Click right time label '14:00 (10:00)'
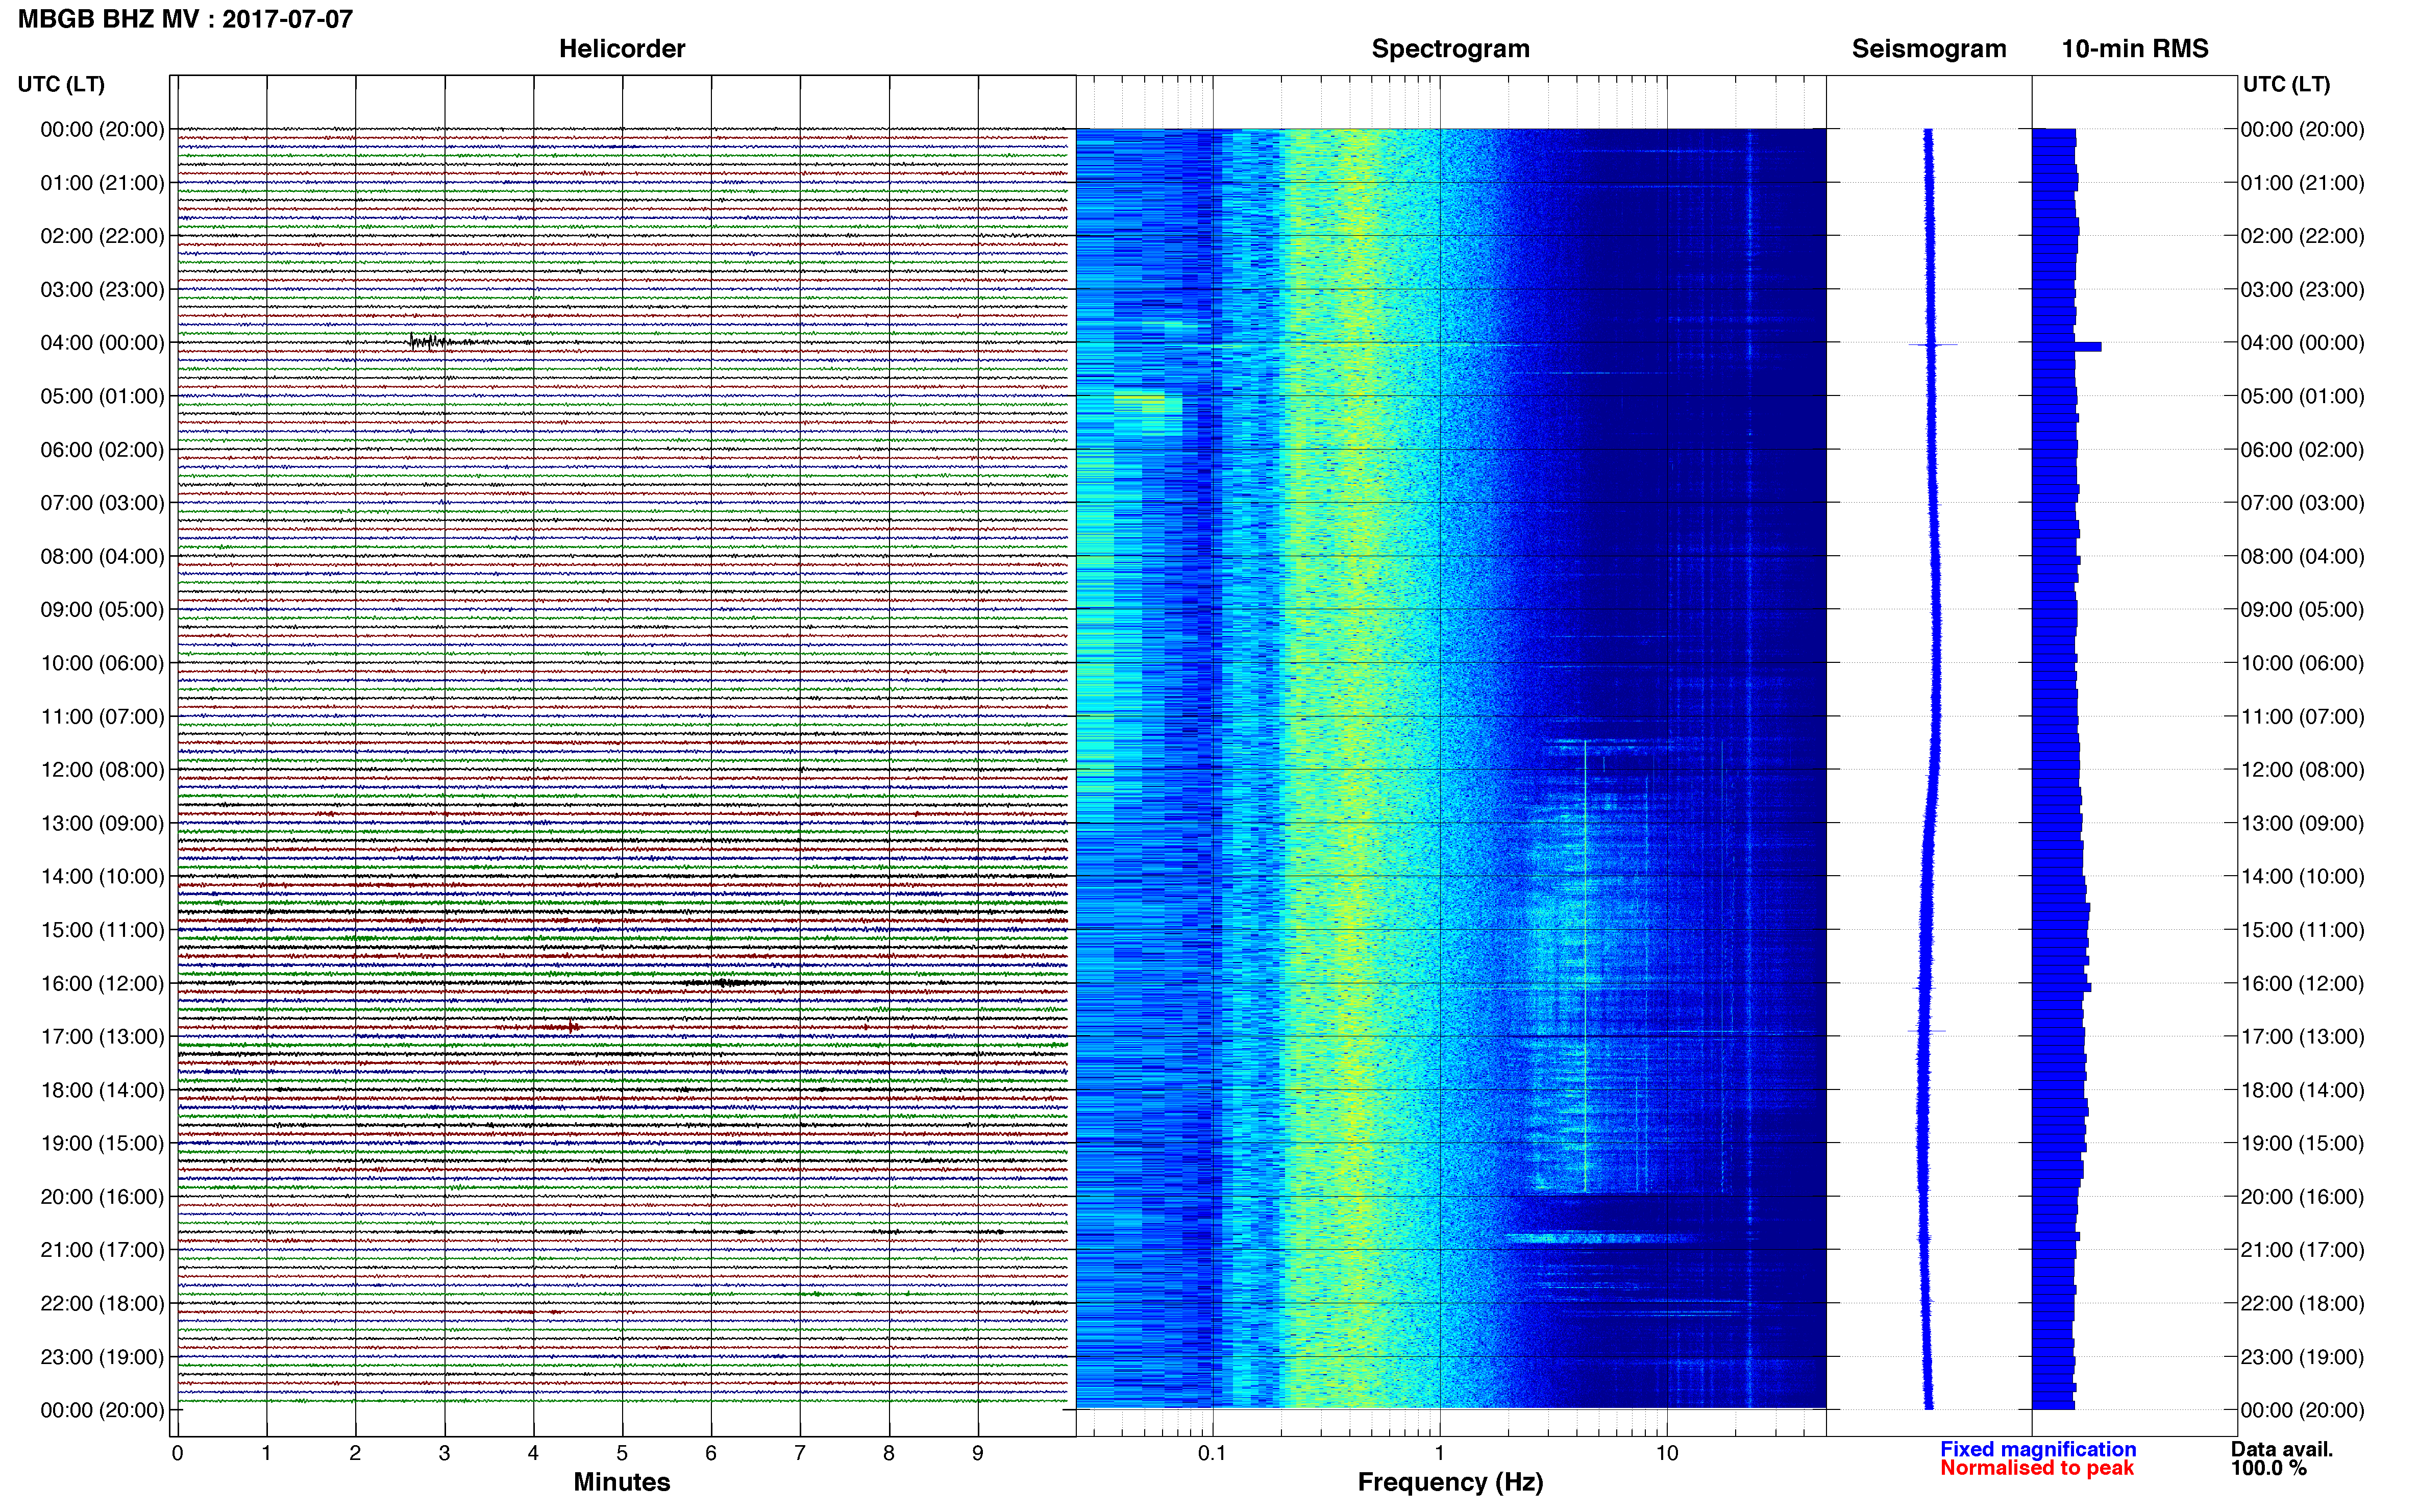This screenshot has height=1512, width=2419. [x=2302, y=877]
